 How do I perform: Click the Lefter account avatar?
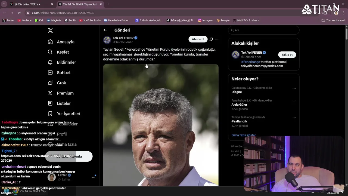(52, 177)
